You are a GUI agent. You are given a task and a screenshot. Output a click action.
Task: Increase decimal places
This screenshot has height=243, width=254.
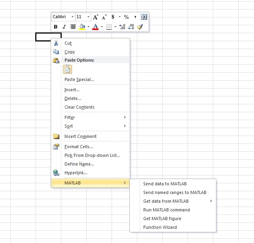click(122, 27)
